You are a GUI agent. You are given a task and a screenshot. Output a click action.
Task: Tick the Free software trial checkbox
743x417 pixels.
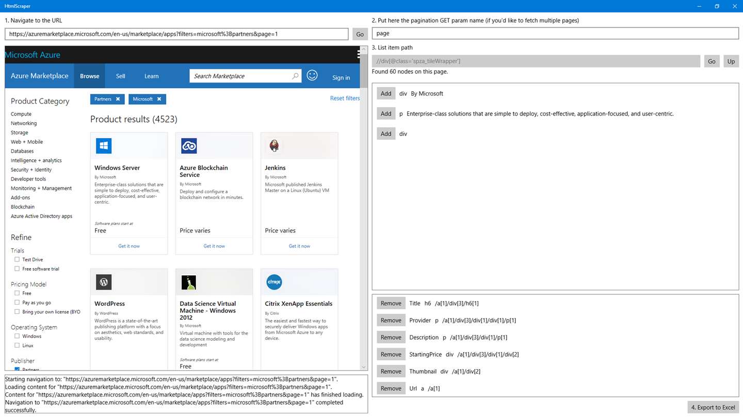[x=17, y=269]
